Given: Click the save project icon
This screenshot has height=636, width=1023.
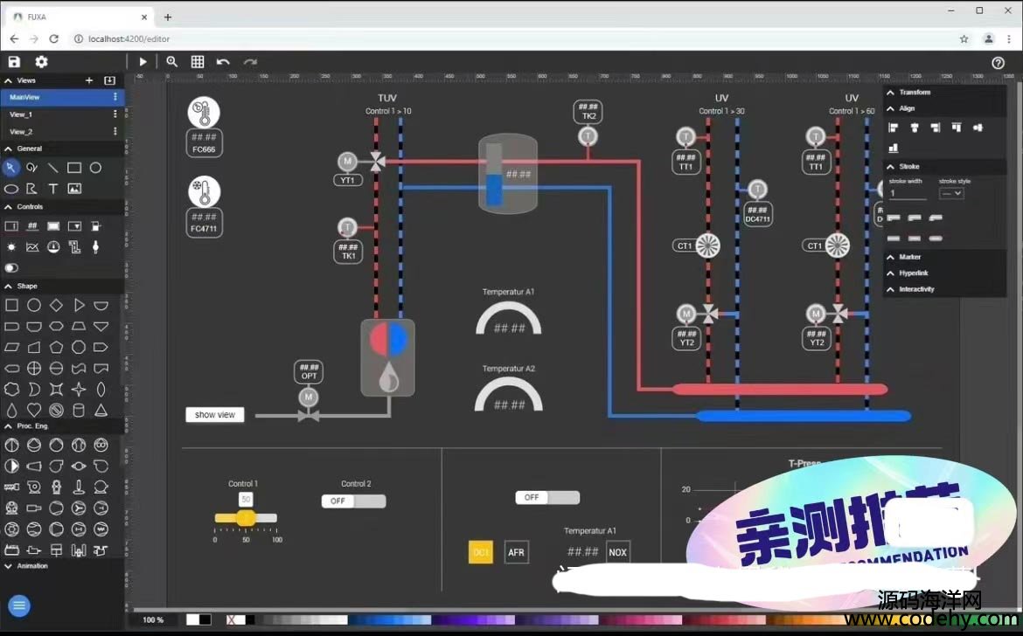Looking at the screenshot, I should click(14, 62).
